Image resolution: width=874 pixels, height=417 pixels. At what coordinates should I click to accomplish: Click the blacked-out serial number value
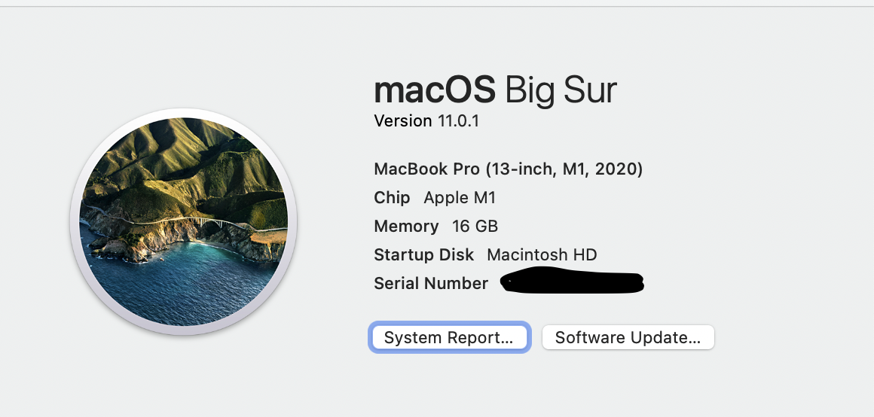[573, 283]
